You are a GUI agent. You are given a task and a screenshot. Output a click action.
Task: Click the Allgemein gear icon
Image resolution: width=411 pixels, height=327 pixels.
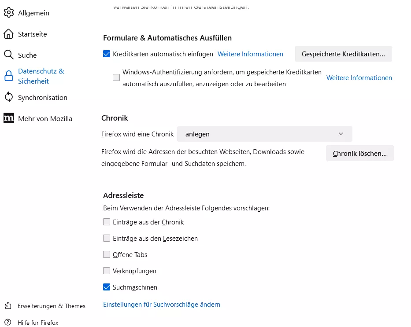click(9, 13)
